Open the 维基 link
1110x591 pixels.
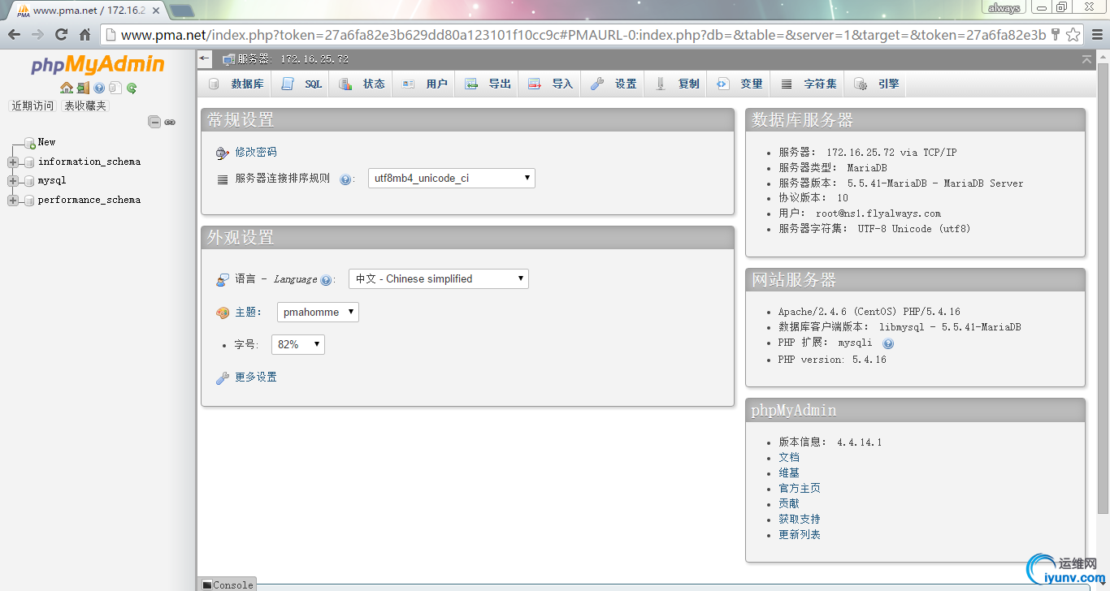click(x=789, y=472)
